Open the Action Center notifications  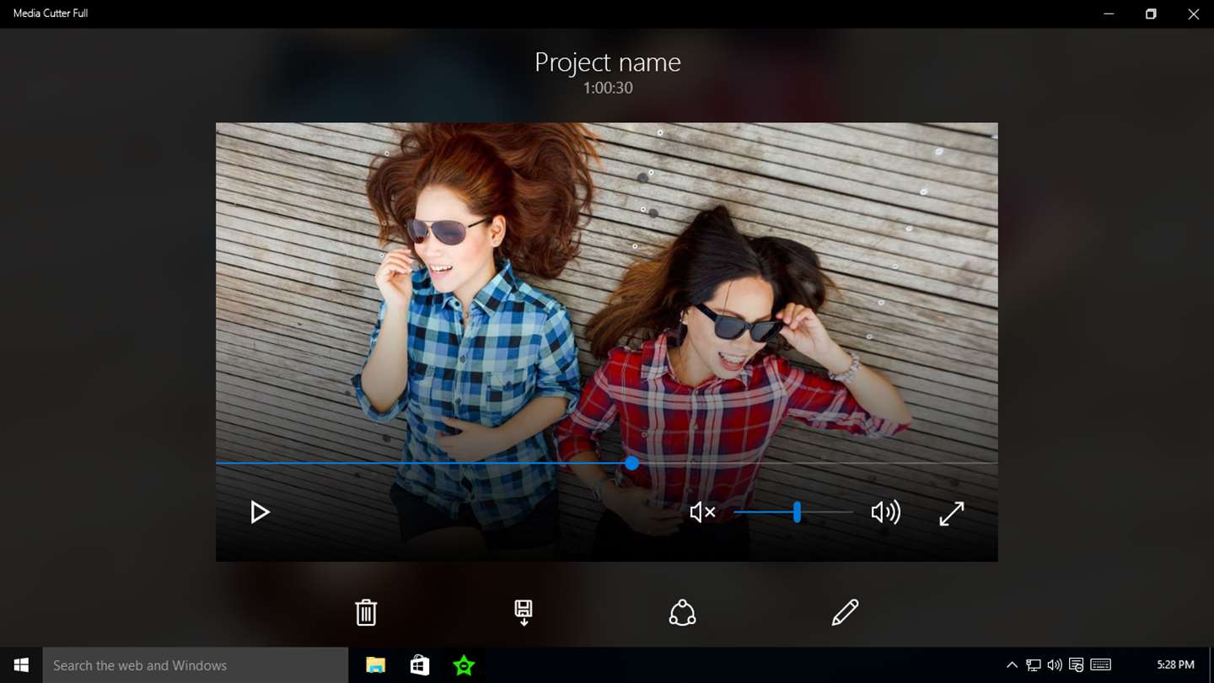(x=1076, y=665)
